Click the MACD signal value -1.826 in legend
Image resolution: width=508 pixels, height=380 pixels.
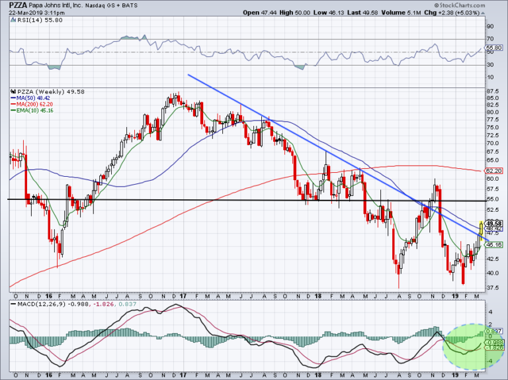105,304
